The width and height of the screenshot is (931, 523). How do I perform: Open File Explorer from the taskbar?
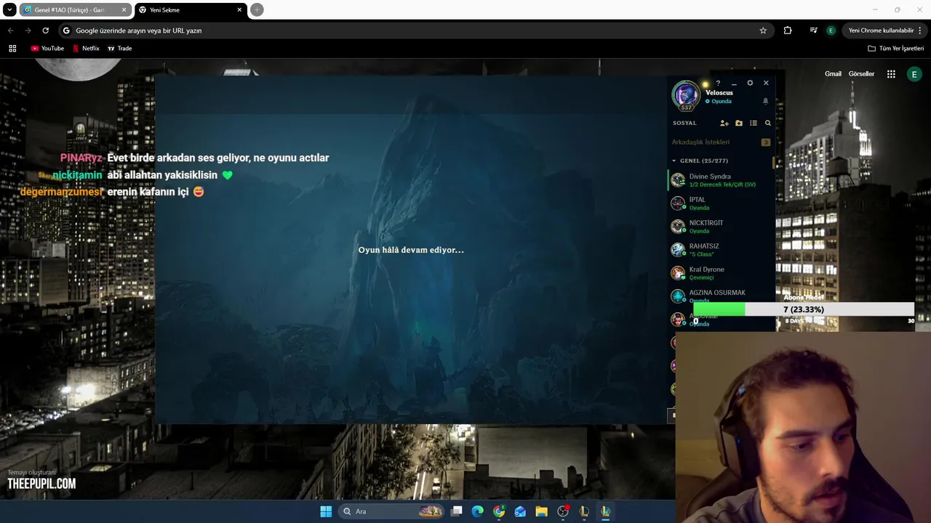coord(542,511)
